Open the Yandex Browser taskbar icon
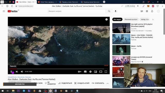The image size is (165, 93). tap(51, 91)
